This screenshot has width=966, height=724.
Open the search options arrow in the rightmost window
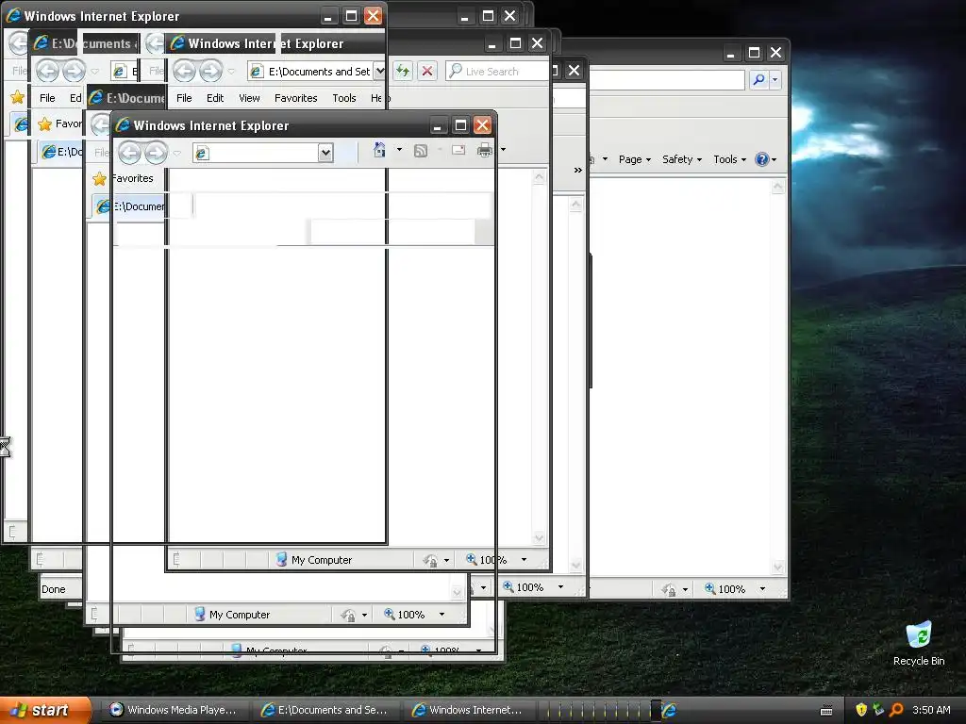pos(775,79)
